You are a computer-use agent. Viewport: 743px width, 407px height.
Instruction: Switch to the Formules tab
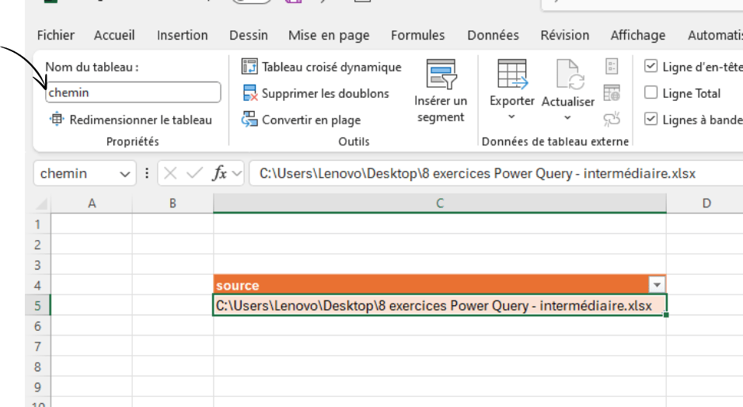coord(417,35)
